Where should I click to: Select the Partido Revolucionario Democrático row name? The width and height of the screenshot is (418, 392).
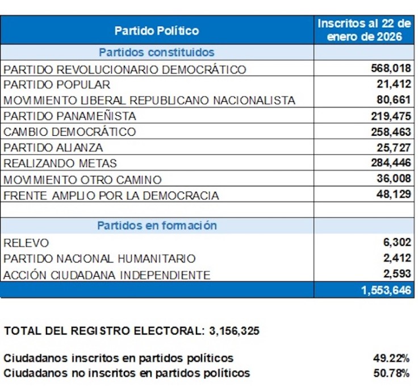(x=125, y=70)
